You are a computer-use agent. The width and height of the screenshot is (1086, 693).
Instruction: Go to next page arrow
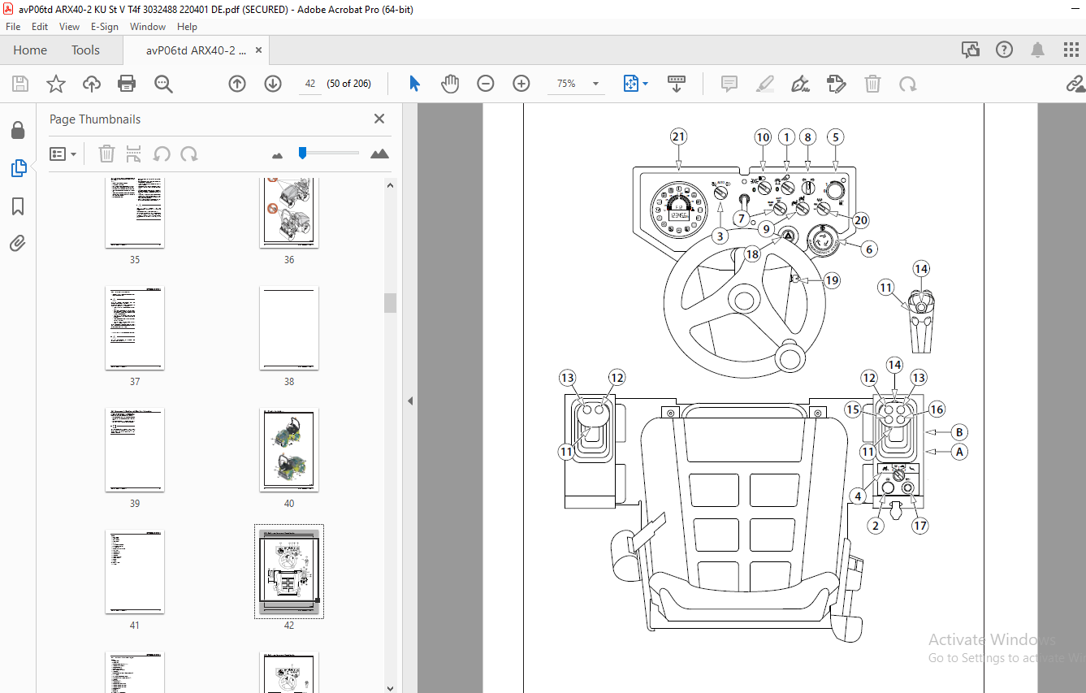point(273,84)
